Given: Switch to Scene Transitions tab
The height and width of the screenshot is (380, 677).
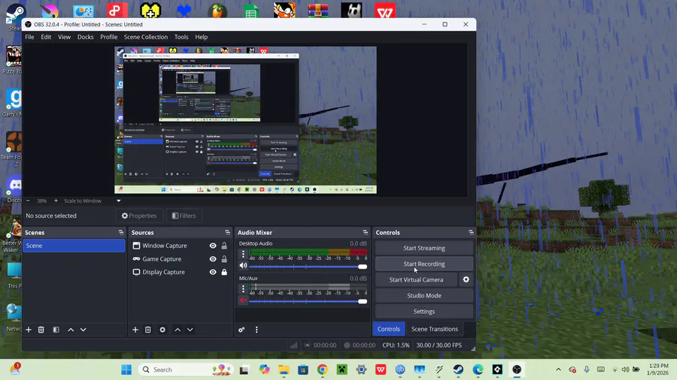Looking at the screenshot, I should pos(434,329).
